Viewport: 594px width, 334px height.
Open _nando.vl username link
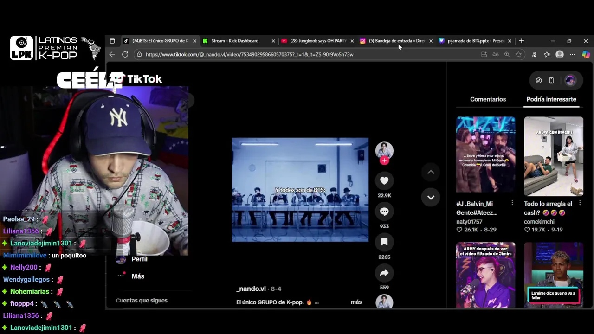[x=251, y=289]
